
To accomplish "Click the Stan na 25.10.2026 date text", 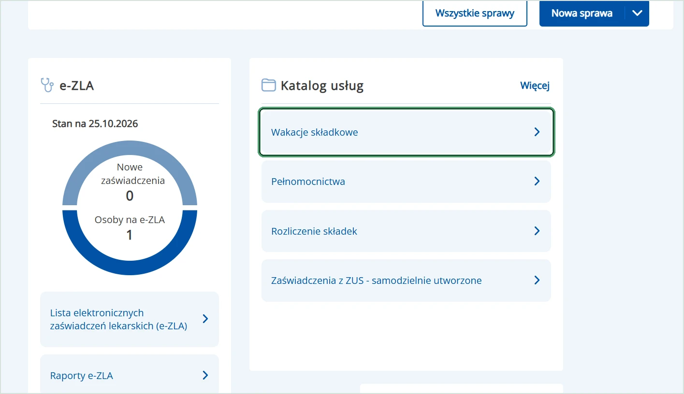I will (x=95, y=124).
